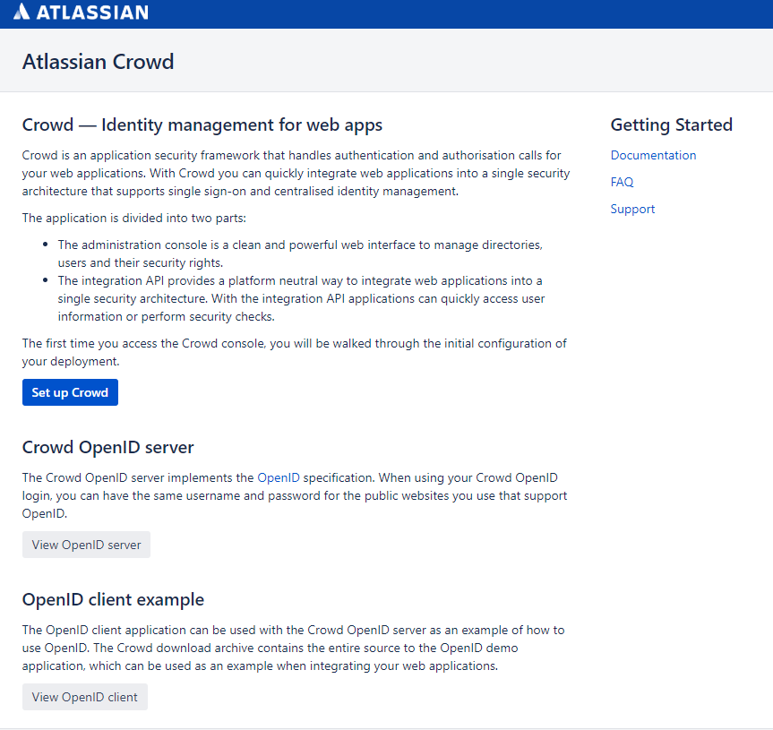Click the bullet about the administration console
The height and width of the screenshot is (730, 773).
(x=300, y=253)
